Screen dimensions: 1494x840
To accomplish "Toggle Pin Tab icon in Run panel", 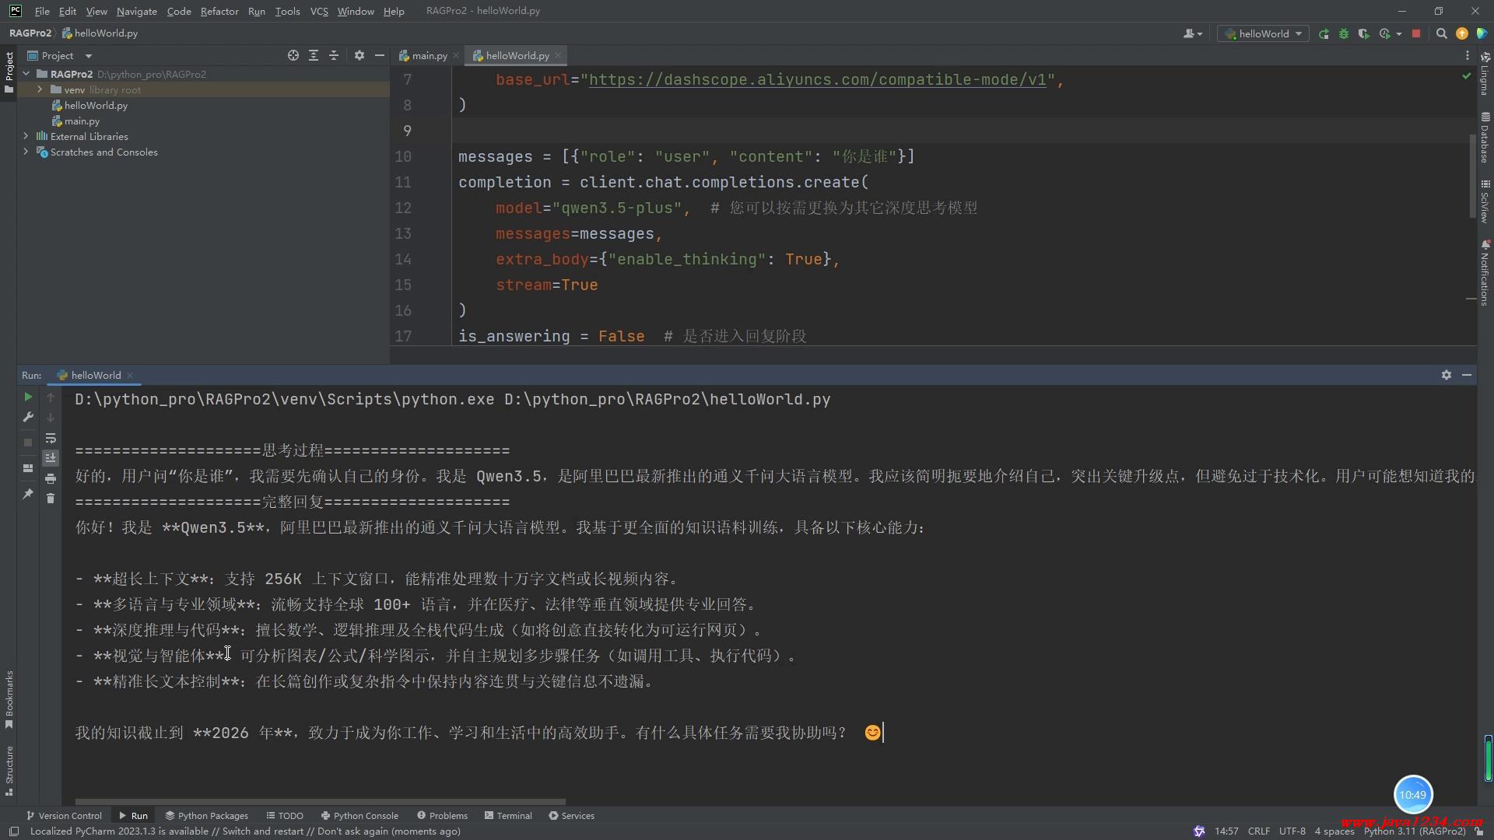I will point(28,494).
